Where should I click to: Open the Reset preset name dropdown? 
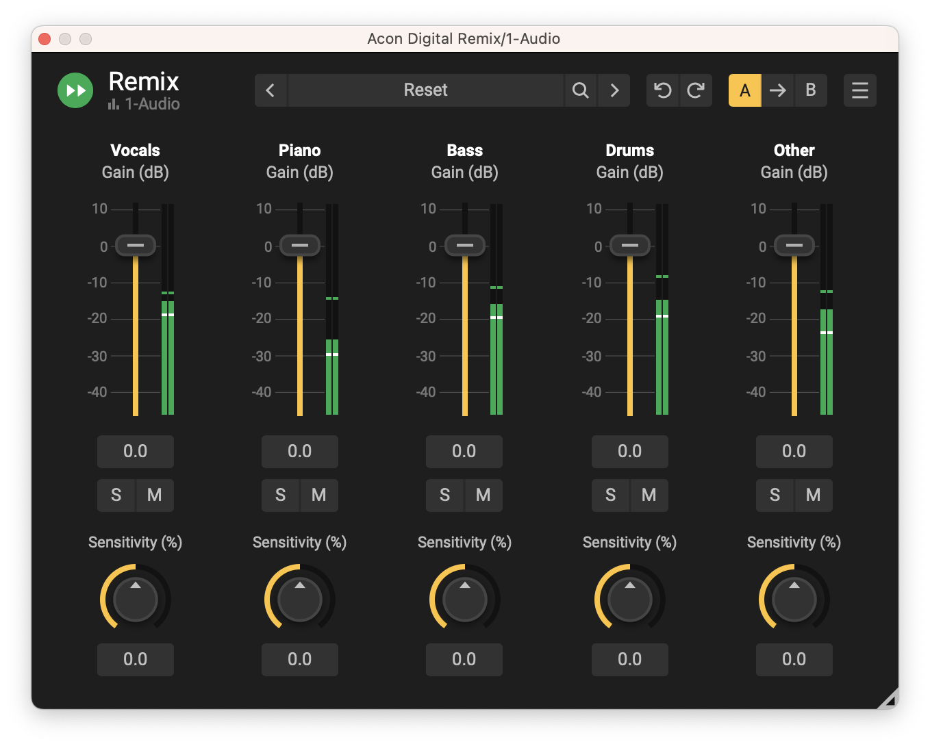[425, 90]
